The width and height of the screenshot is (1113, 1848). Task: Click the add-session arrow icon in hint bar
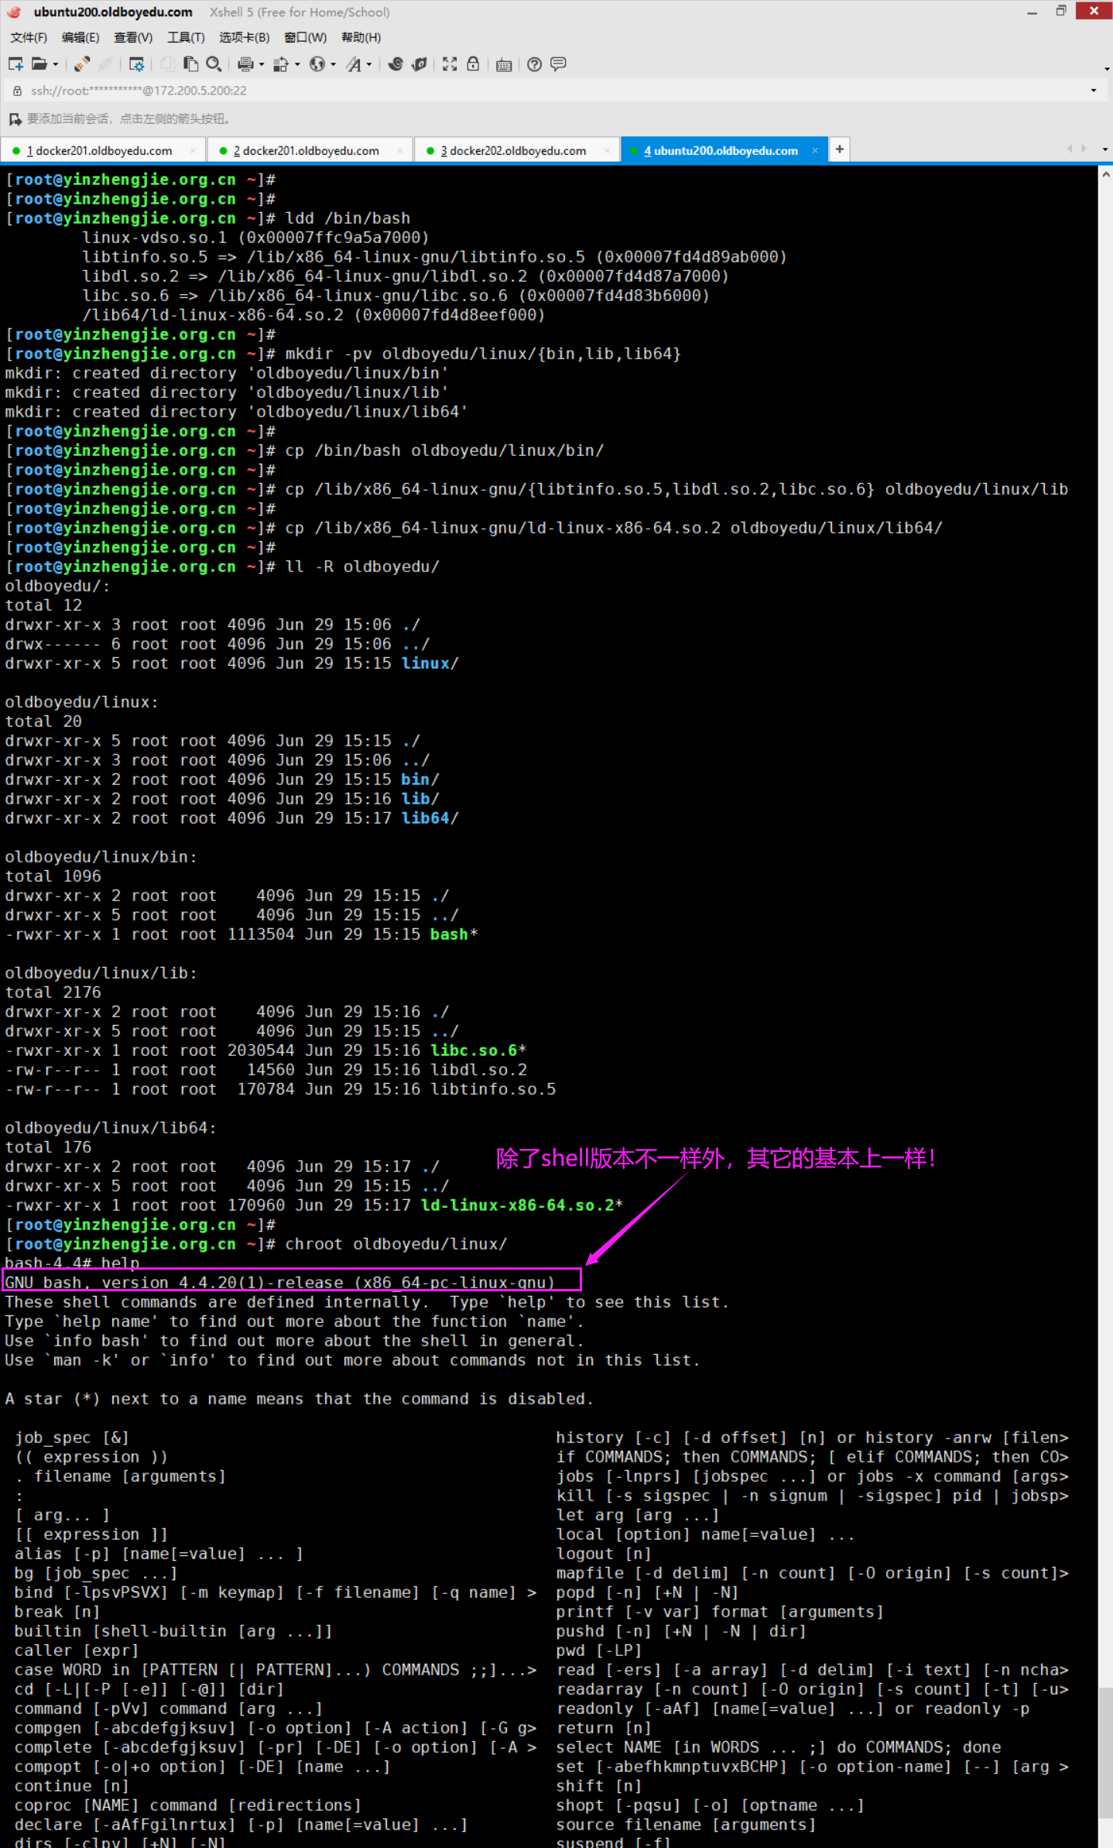click(15, 119)
